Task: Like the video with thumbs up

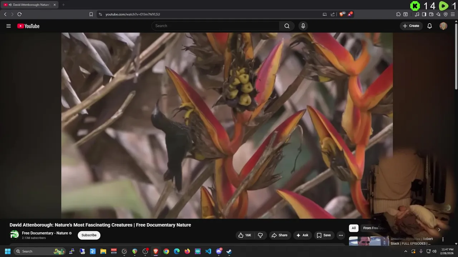Action: coord(245,235)
